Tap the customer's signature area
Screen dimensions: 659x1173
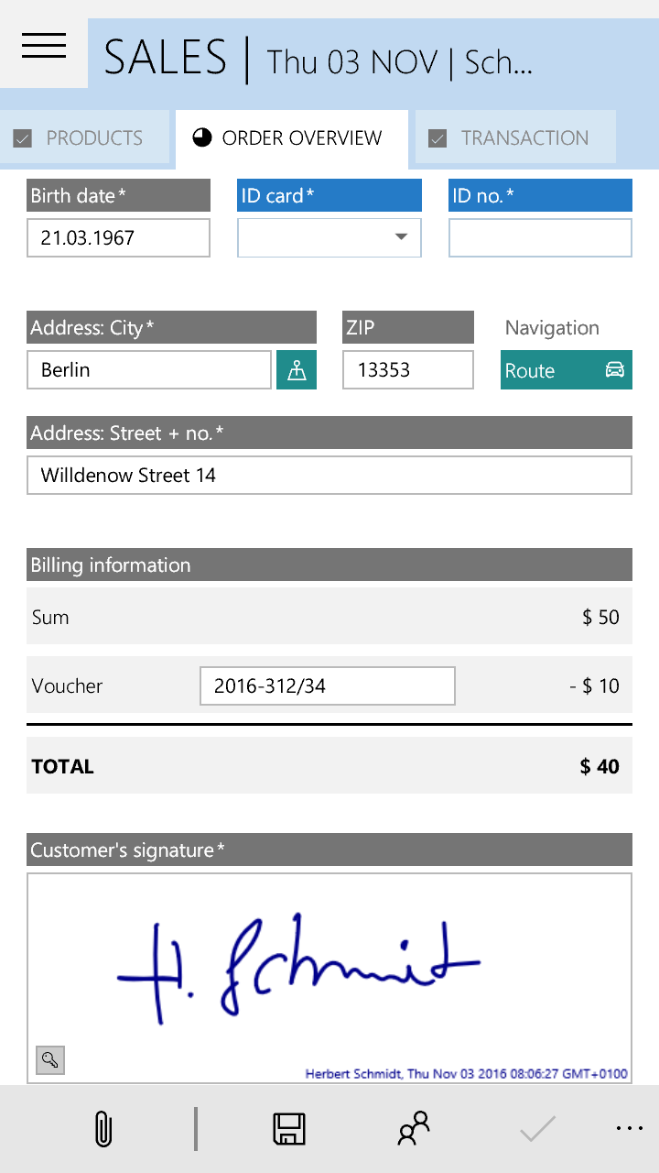(x=329, y=979)
